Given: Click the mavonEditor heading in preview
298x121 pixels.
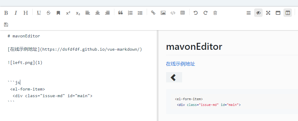Looking at the screenshot, I should point(194,46).
